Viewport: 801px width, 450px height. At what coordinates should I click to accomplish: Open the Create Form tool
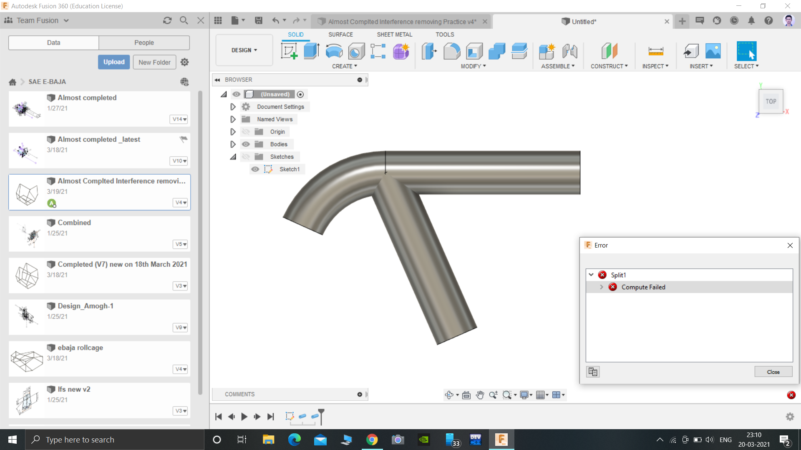tap(401, 51)
